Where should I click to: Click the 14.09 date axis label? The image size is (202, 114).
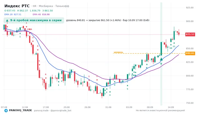[x=171, y=107]
